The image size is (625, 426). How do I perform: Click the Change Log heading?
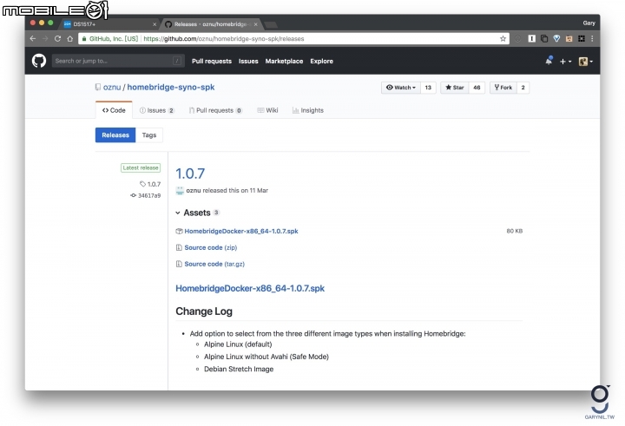pyautogui.click(x=204, y=311)
